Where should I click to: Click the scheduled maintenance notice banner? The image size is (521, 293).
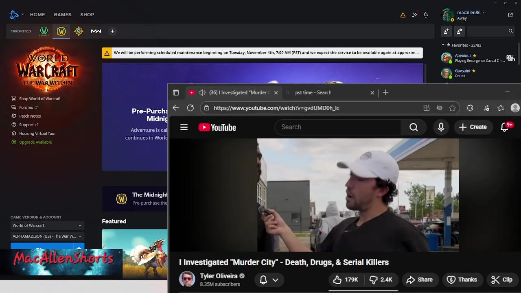pyautogui.click(x=263, y=53)
